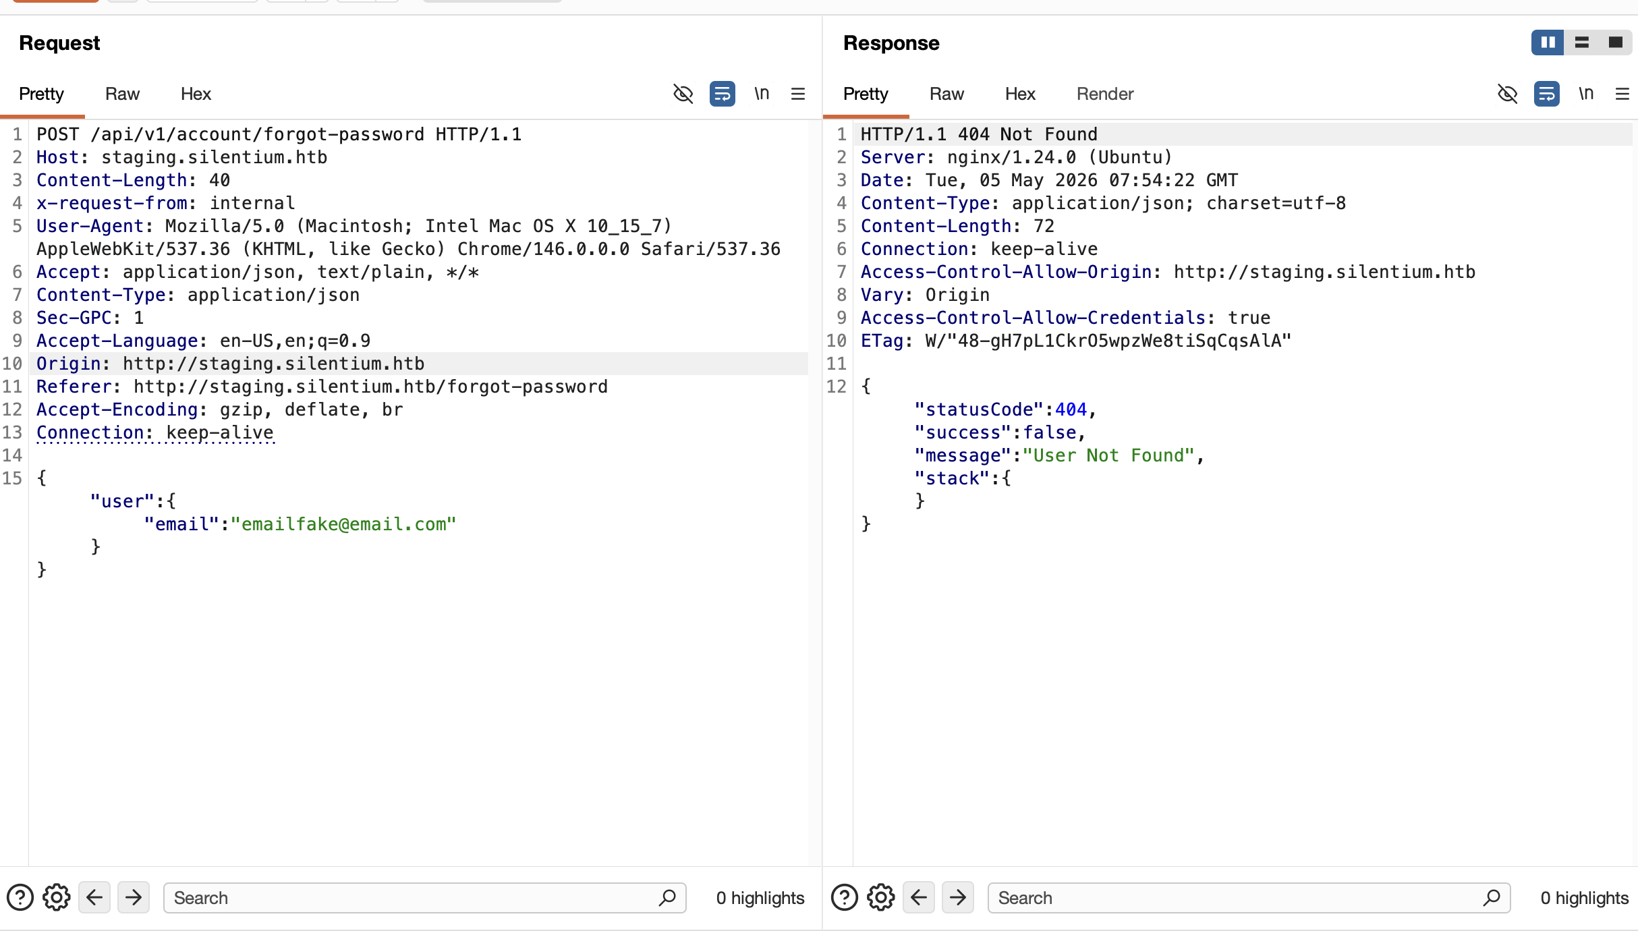
Task: Go to previous match in Request
Action: click(94, 897)
